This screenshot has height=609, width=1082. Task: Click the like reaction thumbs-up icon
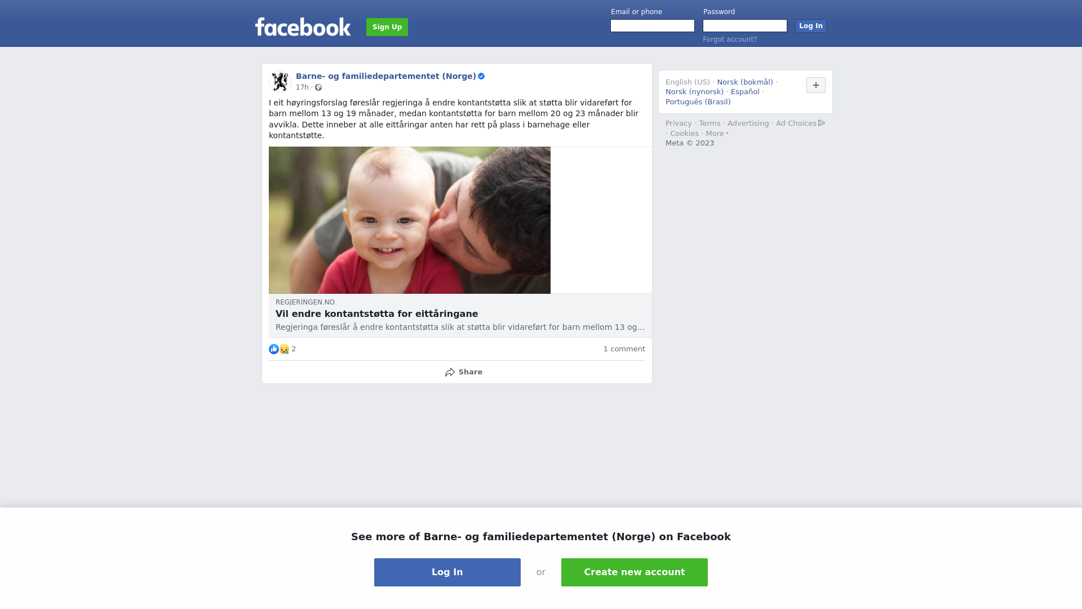tap(274, 349)
